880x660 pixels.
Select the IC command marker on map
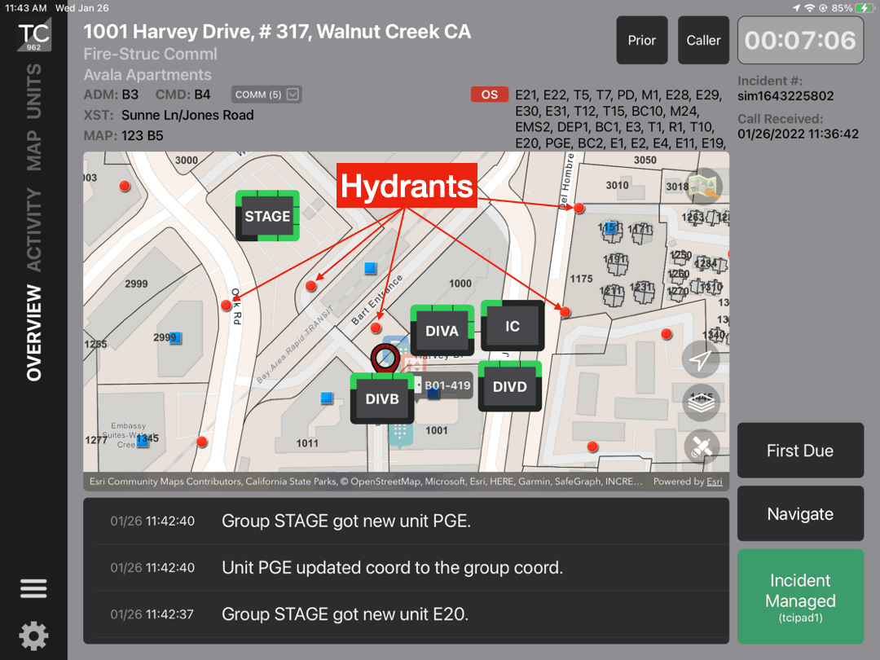click(512, 326)
